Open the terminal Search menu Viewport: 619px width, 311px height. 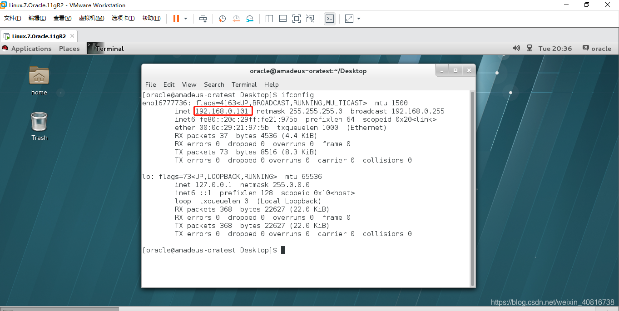pyautogui.click(x=214, y=84)
